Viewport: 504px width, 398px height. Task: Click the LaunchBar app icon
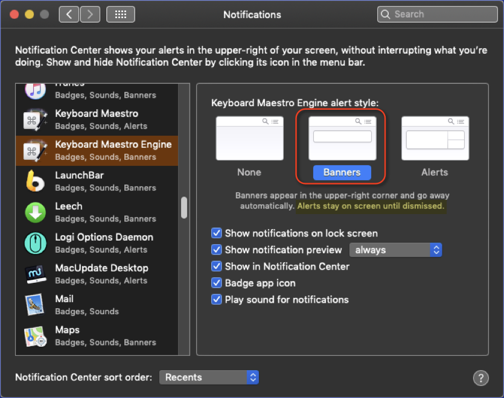pos(35,181)
